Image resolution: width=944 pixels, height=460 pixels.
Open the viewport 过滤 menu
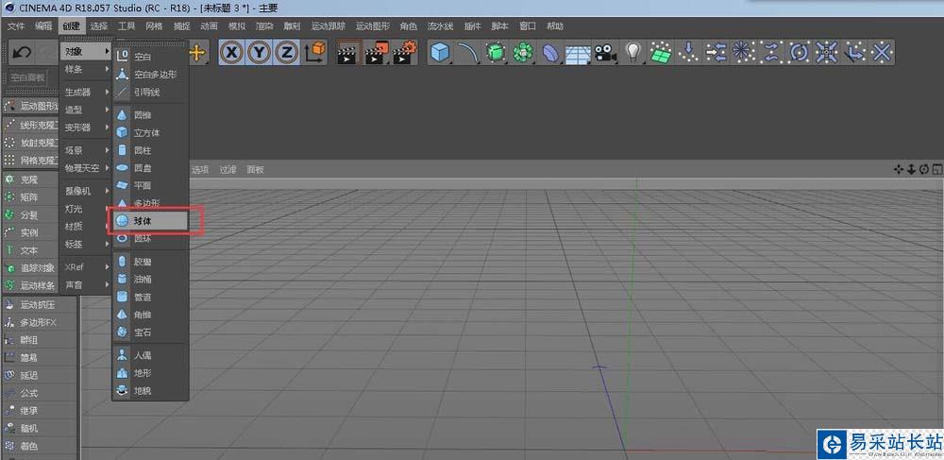coord(228,170)
